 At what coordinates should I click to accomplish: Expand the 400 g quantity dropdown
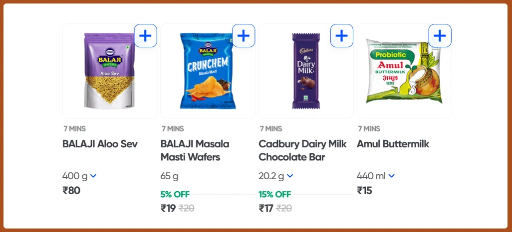[x=93, y=176]
